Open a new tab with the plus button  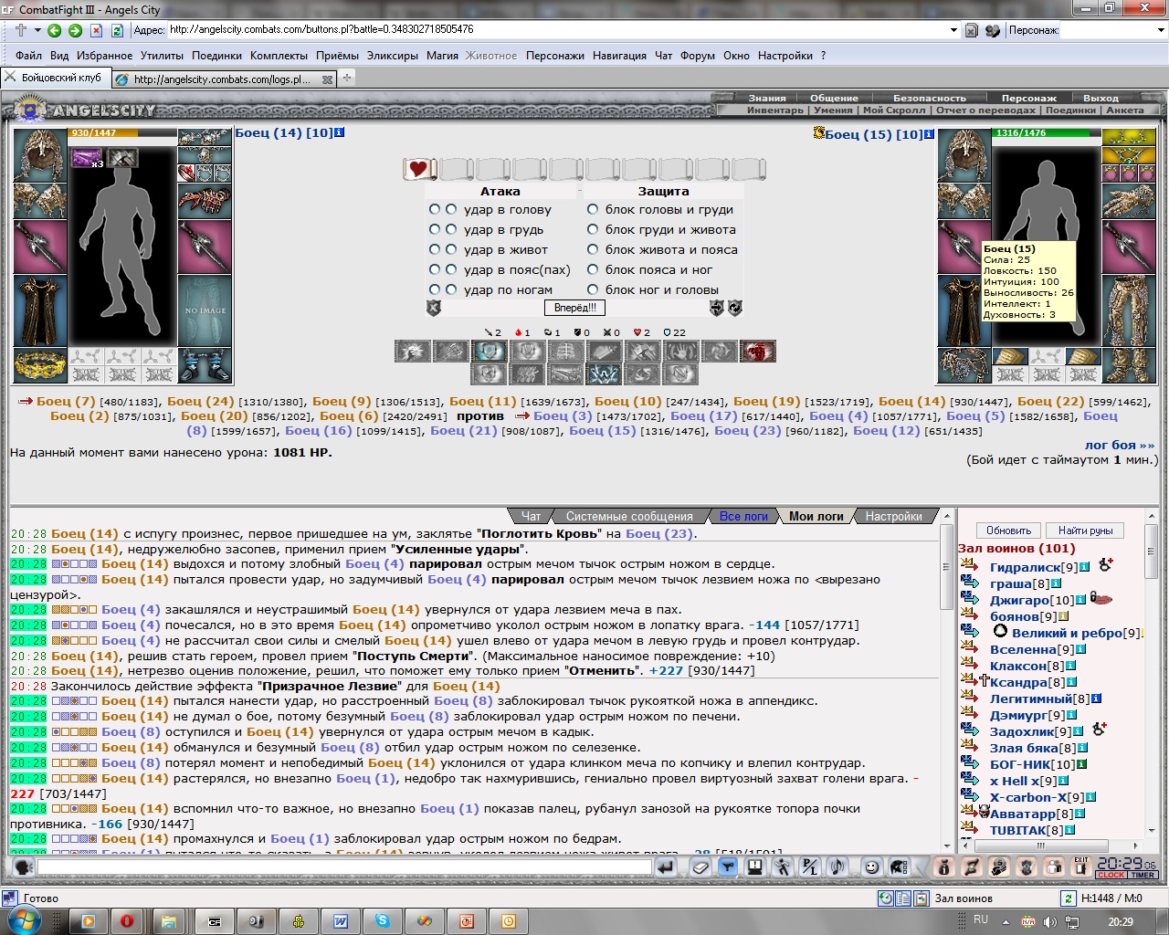(347, 79)
